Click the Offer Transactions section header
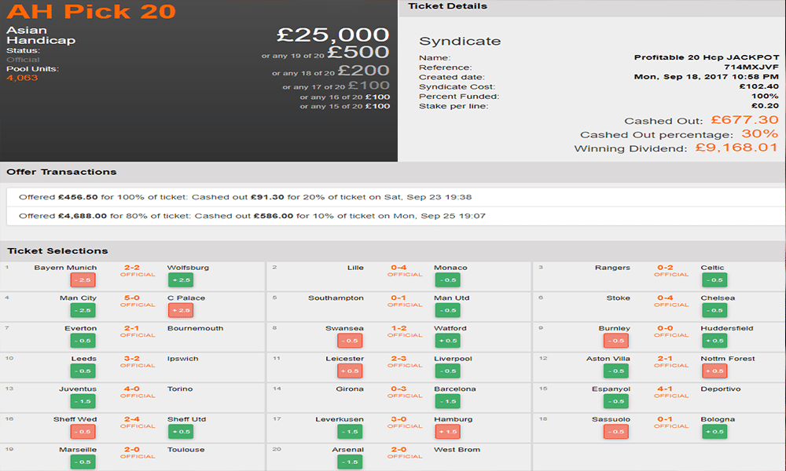This screenshot has height=471, width=786. tap(62, 172)
